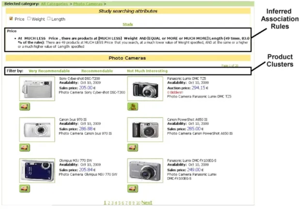Screen dimensions: 300x209
Task: Click buy icon under Olympus MJU 770 SW
Action: point(25,189)
